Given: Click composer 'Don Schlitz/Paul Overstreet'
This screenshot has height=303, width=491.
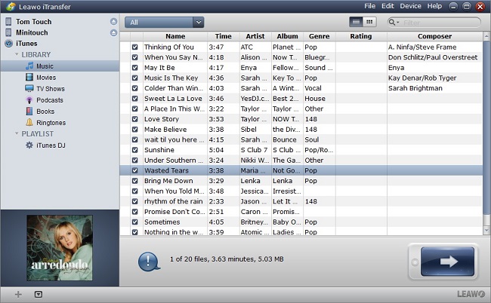Looking at the screenshot, I should coord(433,57).
